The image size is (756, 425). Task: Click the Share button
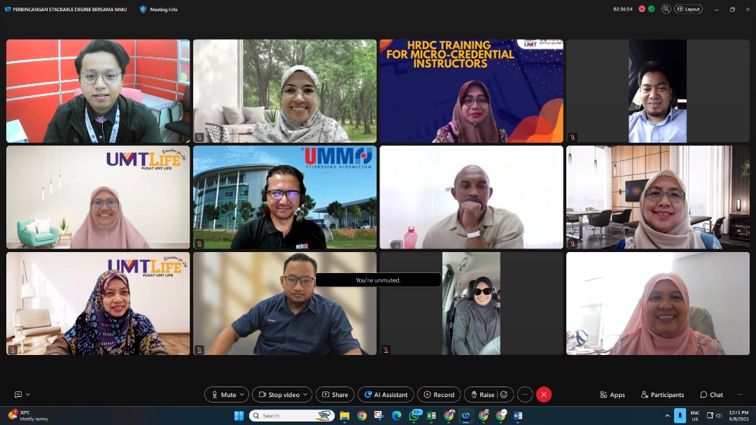pyautogui.click(x=335, y=395)
